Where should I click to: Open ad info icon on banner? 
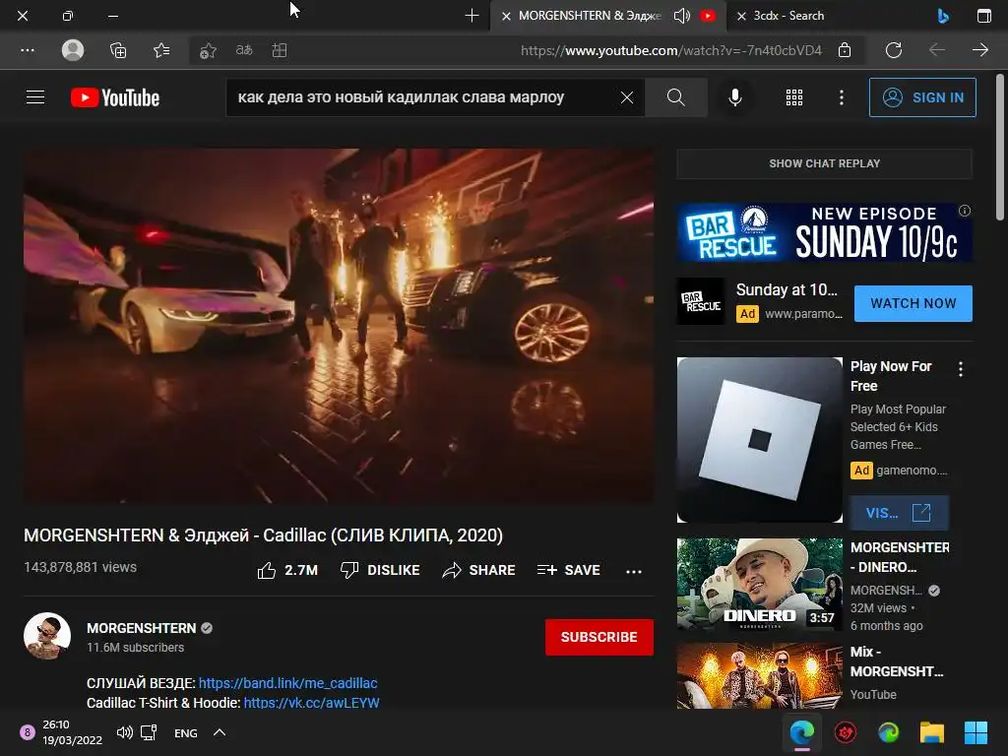965,211
